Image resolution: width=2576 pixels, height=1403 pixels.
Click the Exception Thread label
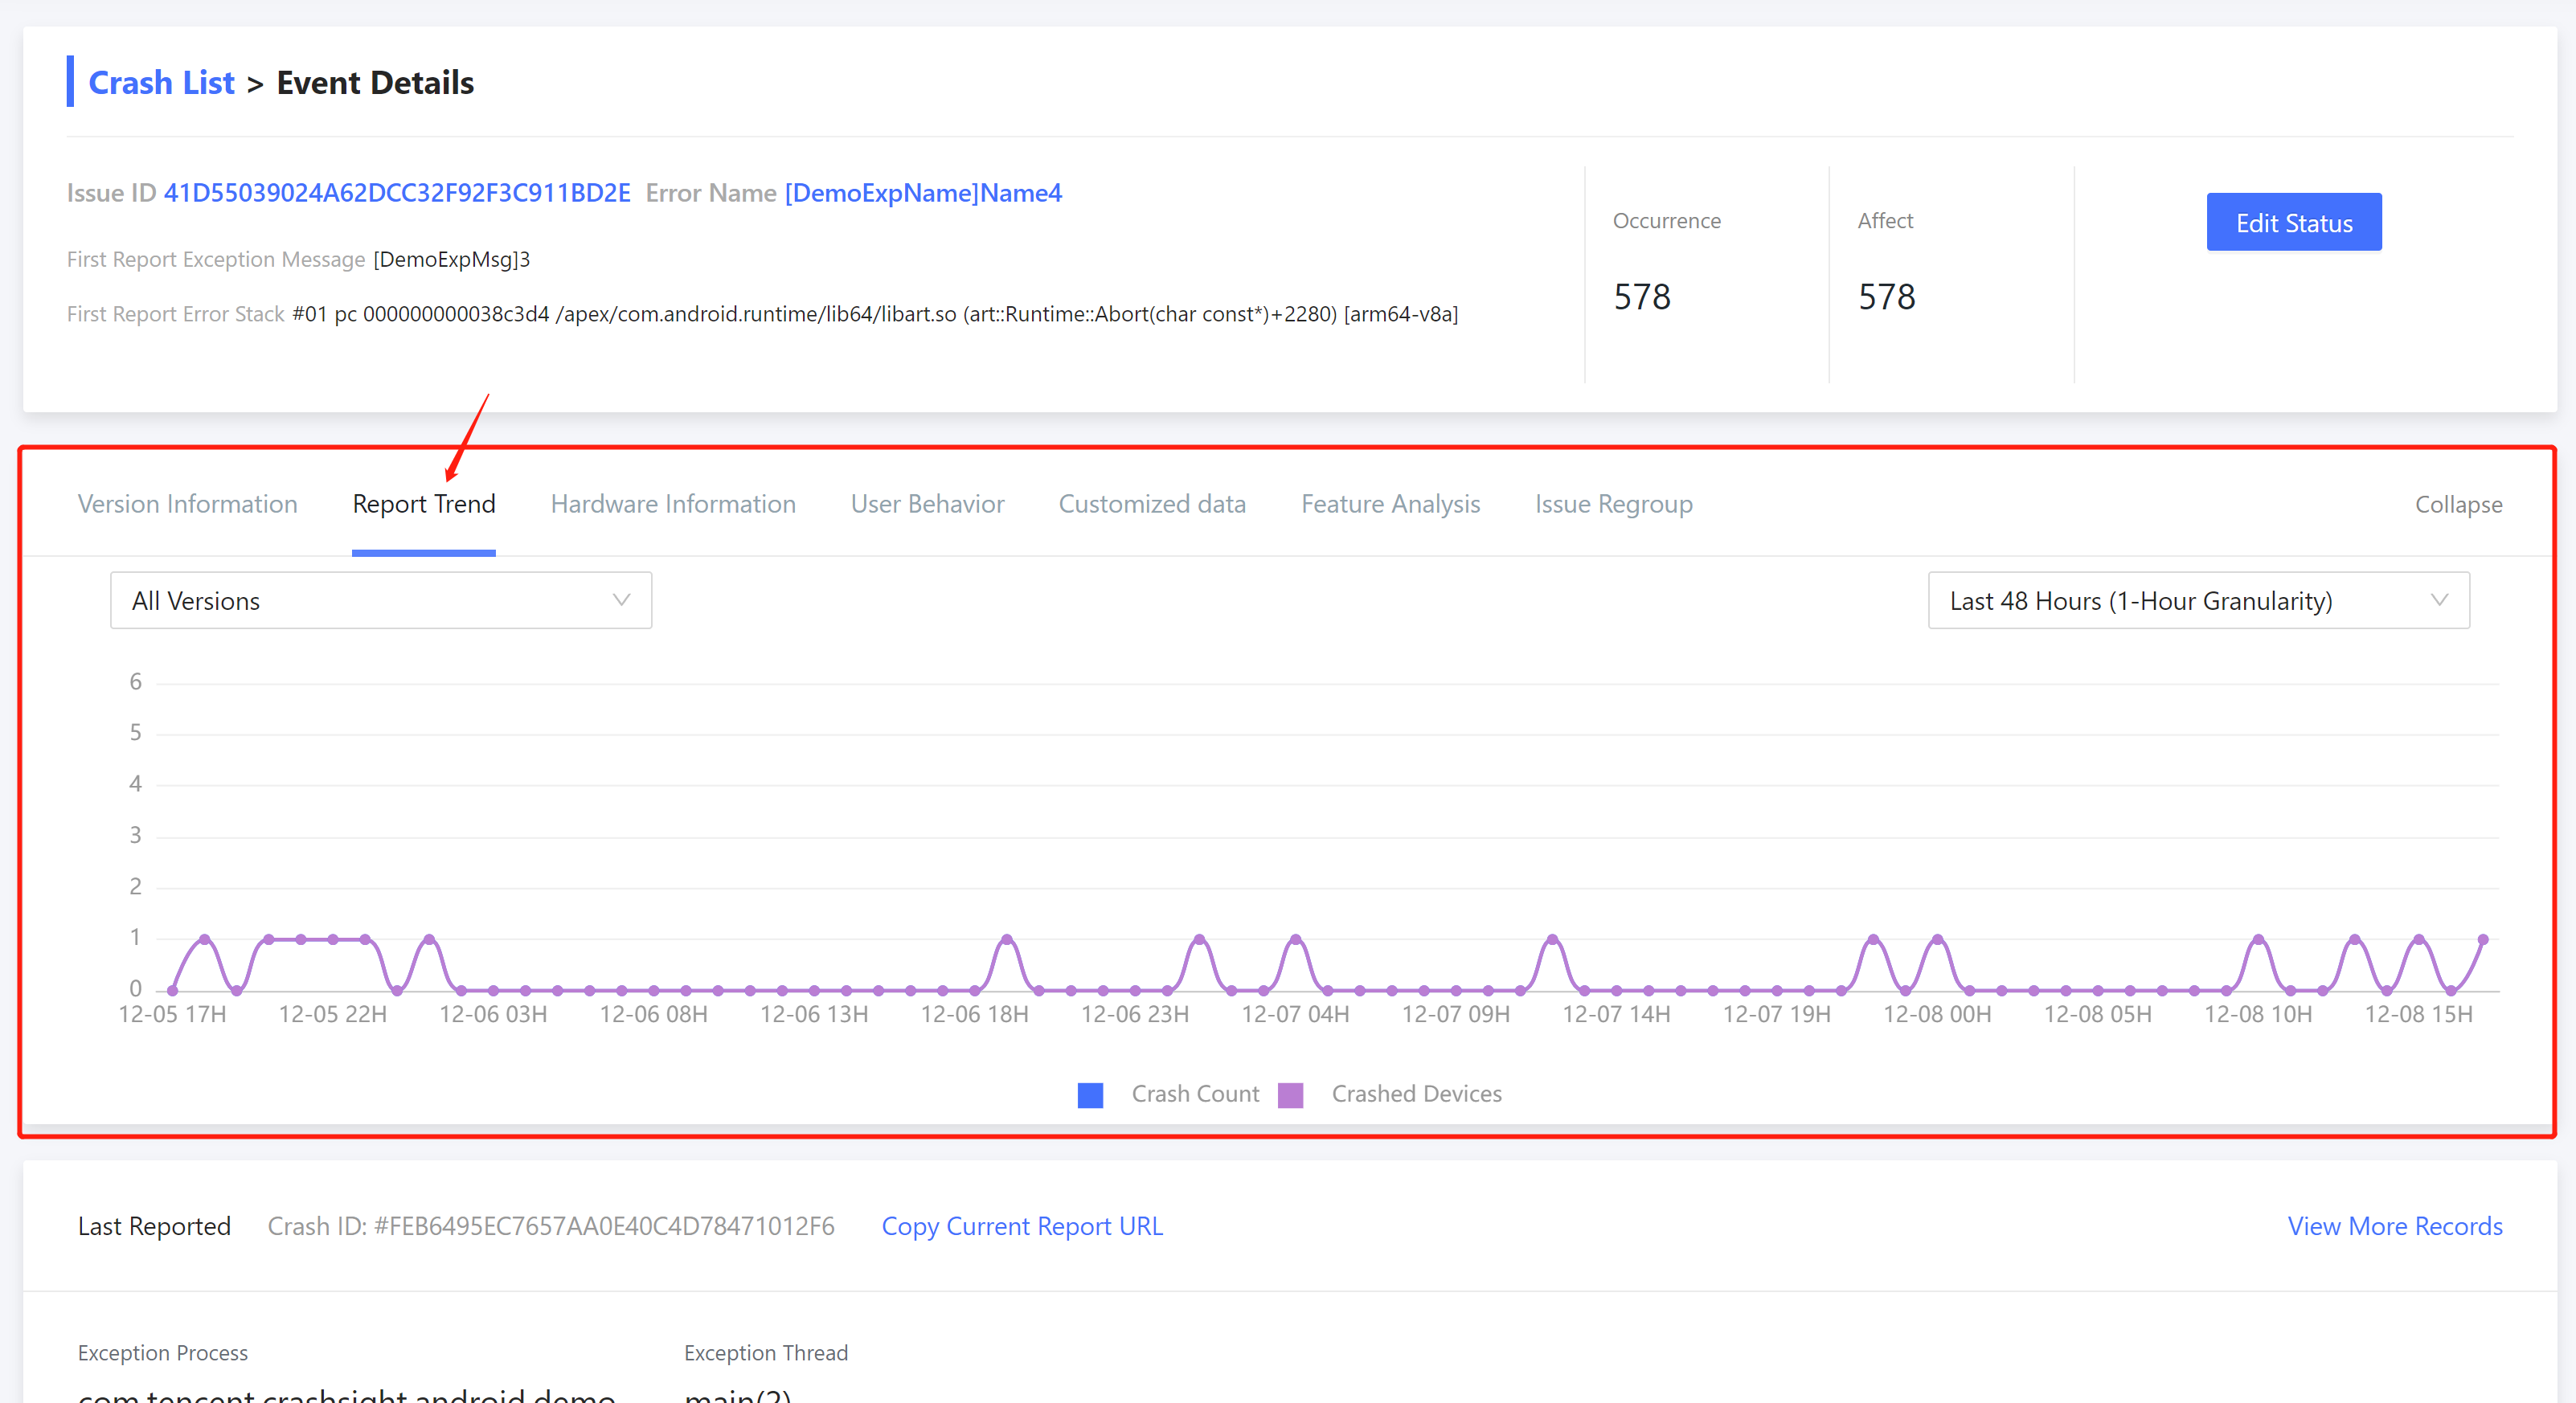point(766,1353)
